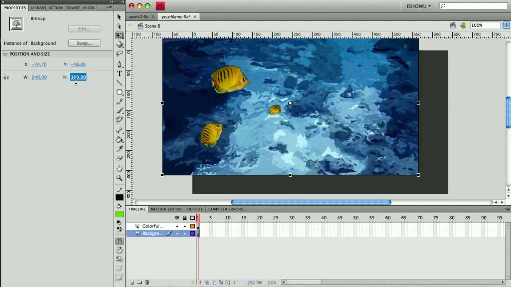
Task: Select the Lasso tool
Action: pos(119,53)
